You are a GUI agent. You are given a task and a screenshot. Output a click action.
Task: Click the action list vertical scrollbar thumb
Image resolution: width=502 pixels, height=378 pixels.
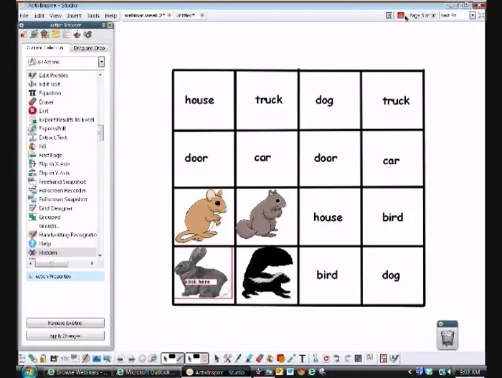(100, 133)
